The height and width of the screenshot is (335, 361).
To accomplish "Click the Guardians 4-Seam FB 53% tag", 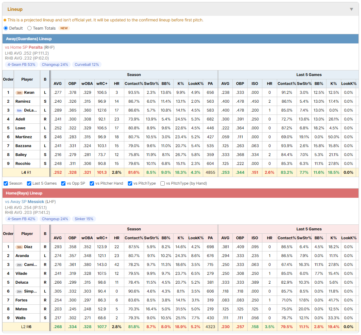I will [21, 64].
